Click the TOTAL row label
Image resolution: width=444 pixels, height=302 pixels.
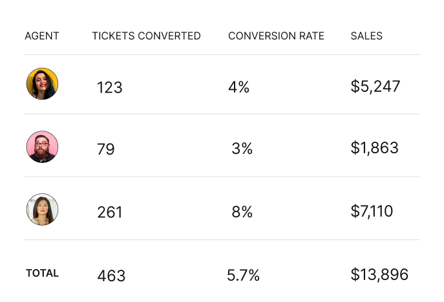coord(42,274)
